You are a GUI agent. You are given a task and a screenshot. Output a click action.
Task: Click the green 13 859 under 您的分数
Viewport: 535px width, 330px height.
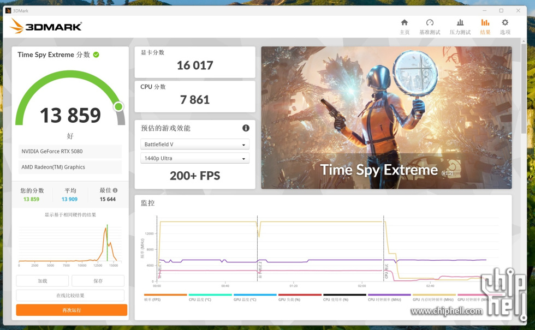click(x=32, y=199)
